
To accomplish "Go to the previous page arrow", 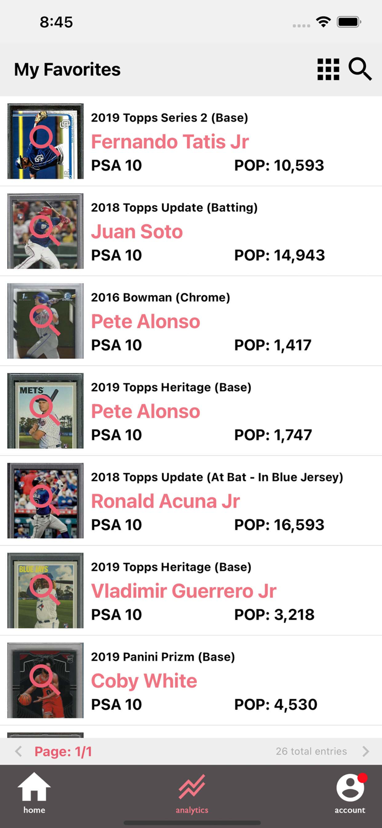I will pos(19,751).
